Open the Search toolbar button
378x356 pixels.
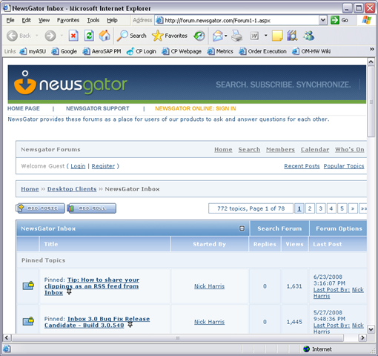132,36
